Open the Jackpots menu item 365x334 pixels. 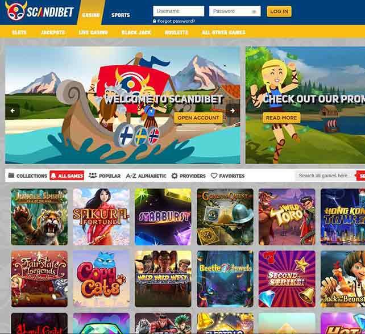(x=53, y=32)
